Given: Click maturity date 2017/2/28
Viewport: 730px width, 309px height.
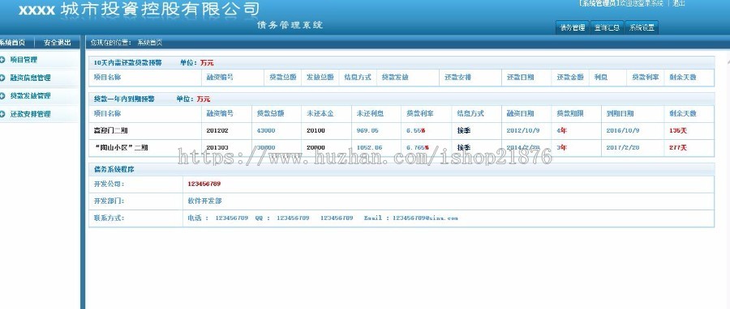Looking at the screenshot, I should coord(623,147).
